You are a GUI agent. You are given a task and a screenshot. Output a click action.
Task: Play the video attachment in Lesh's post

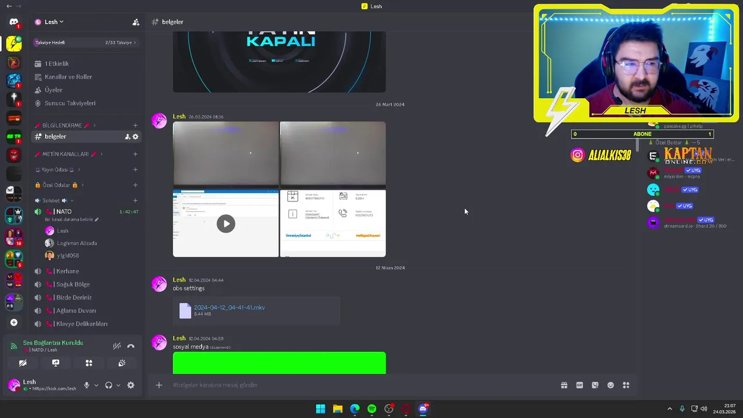coord(226,224)
